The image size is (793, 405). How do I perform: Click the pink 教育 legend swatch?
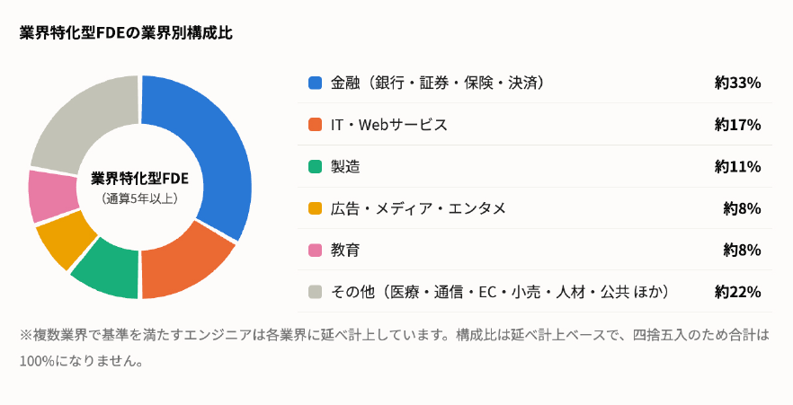315,250
